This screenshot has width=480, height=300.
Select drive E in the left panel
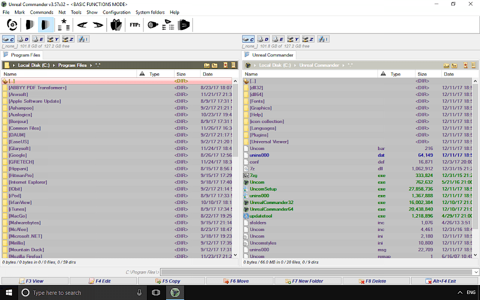point(38,39)
